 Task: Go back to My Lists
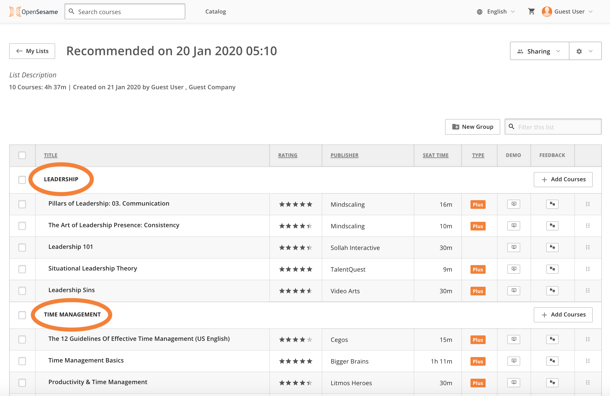pyautogui.click(x=32, y=51)
